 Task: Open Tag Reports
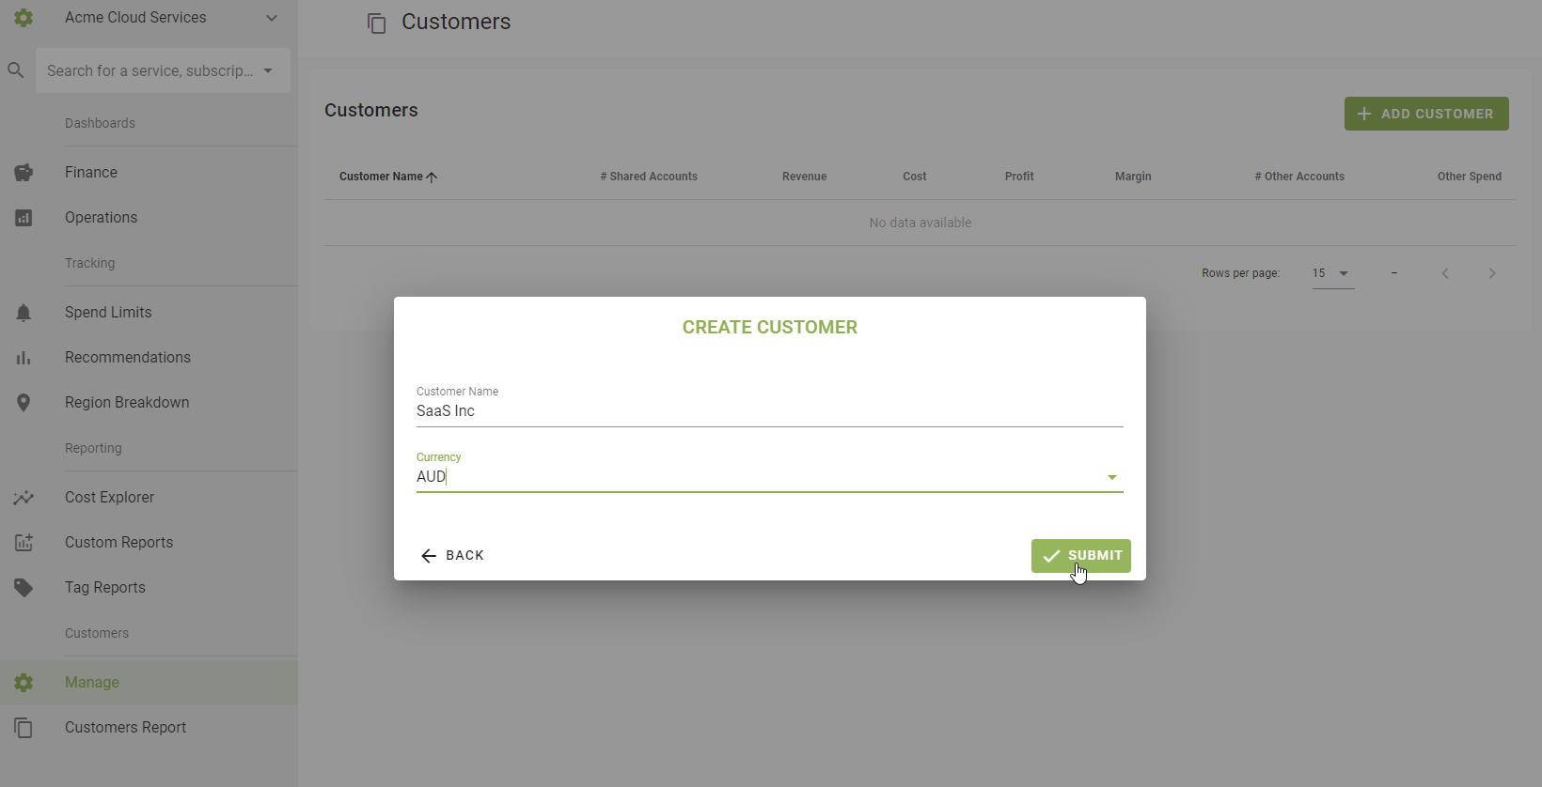coord(105,588)
